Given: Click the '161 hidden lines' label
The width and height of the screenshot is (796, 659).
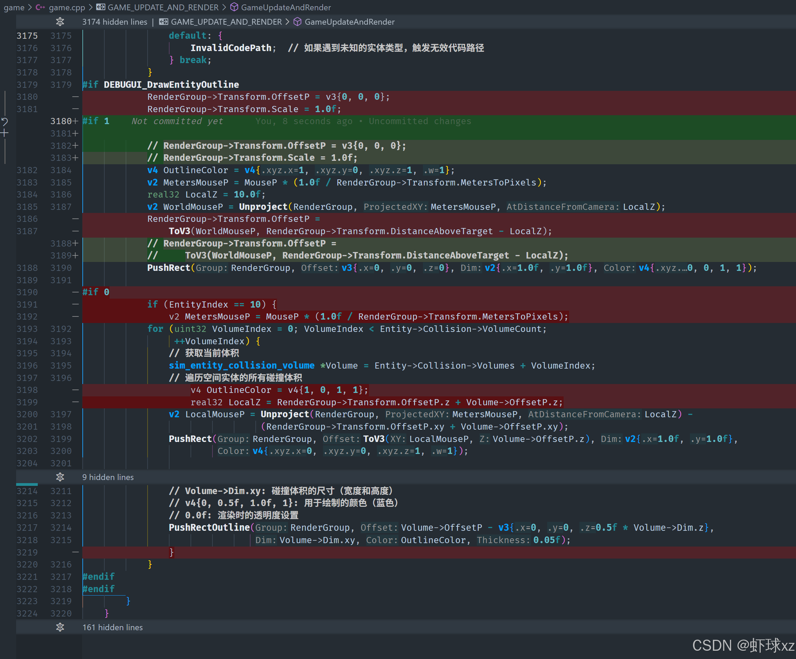Looking at the screenshot, I should 113,627.
